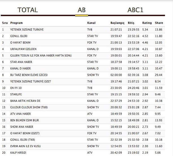Image resolution: width=173 pixels, height=156 pixels.
Task: Click rating value 2.94
Action: 145,94
